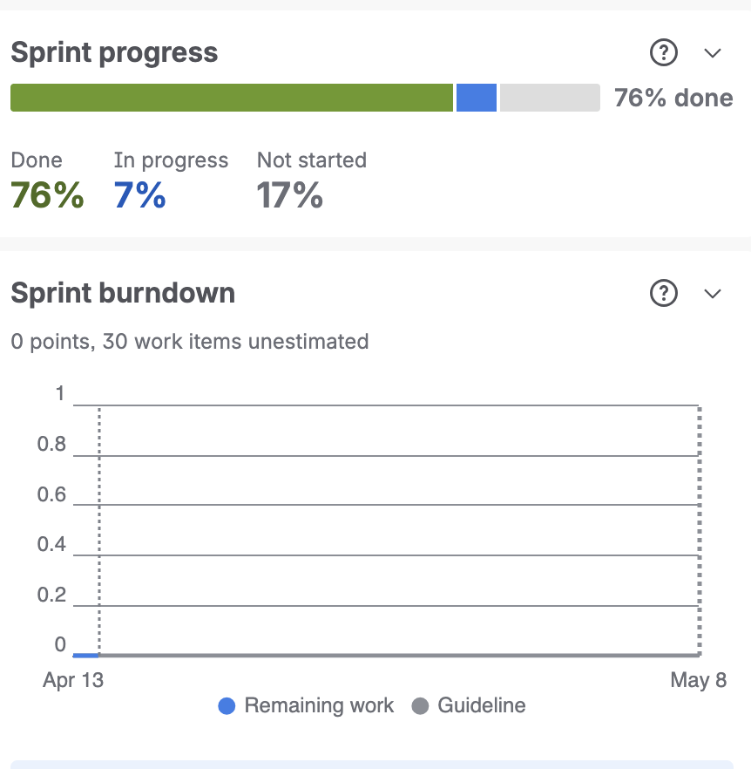Screen dimensions: 751x769
Task: Select the blue In progress segment
Action: (x=476, y=98)
